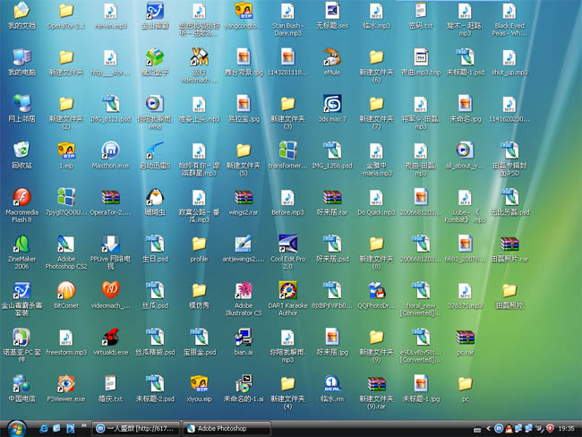
Task: Click the taskbar clock showing 19:35
Action: 565,429
